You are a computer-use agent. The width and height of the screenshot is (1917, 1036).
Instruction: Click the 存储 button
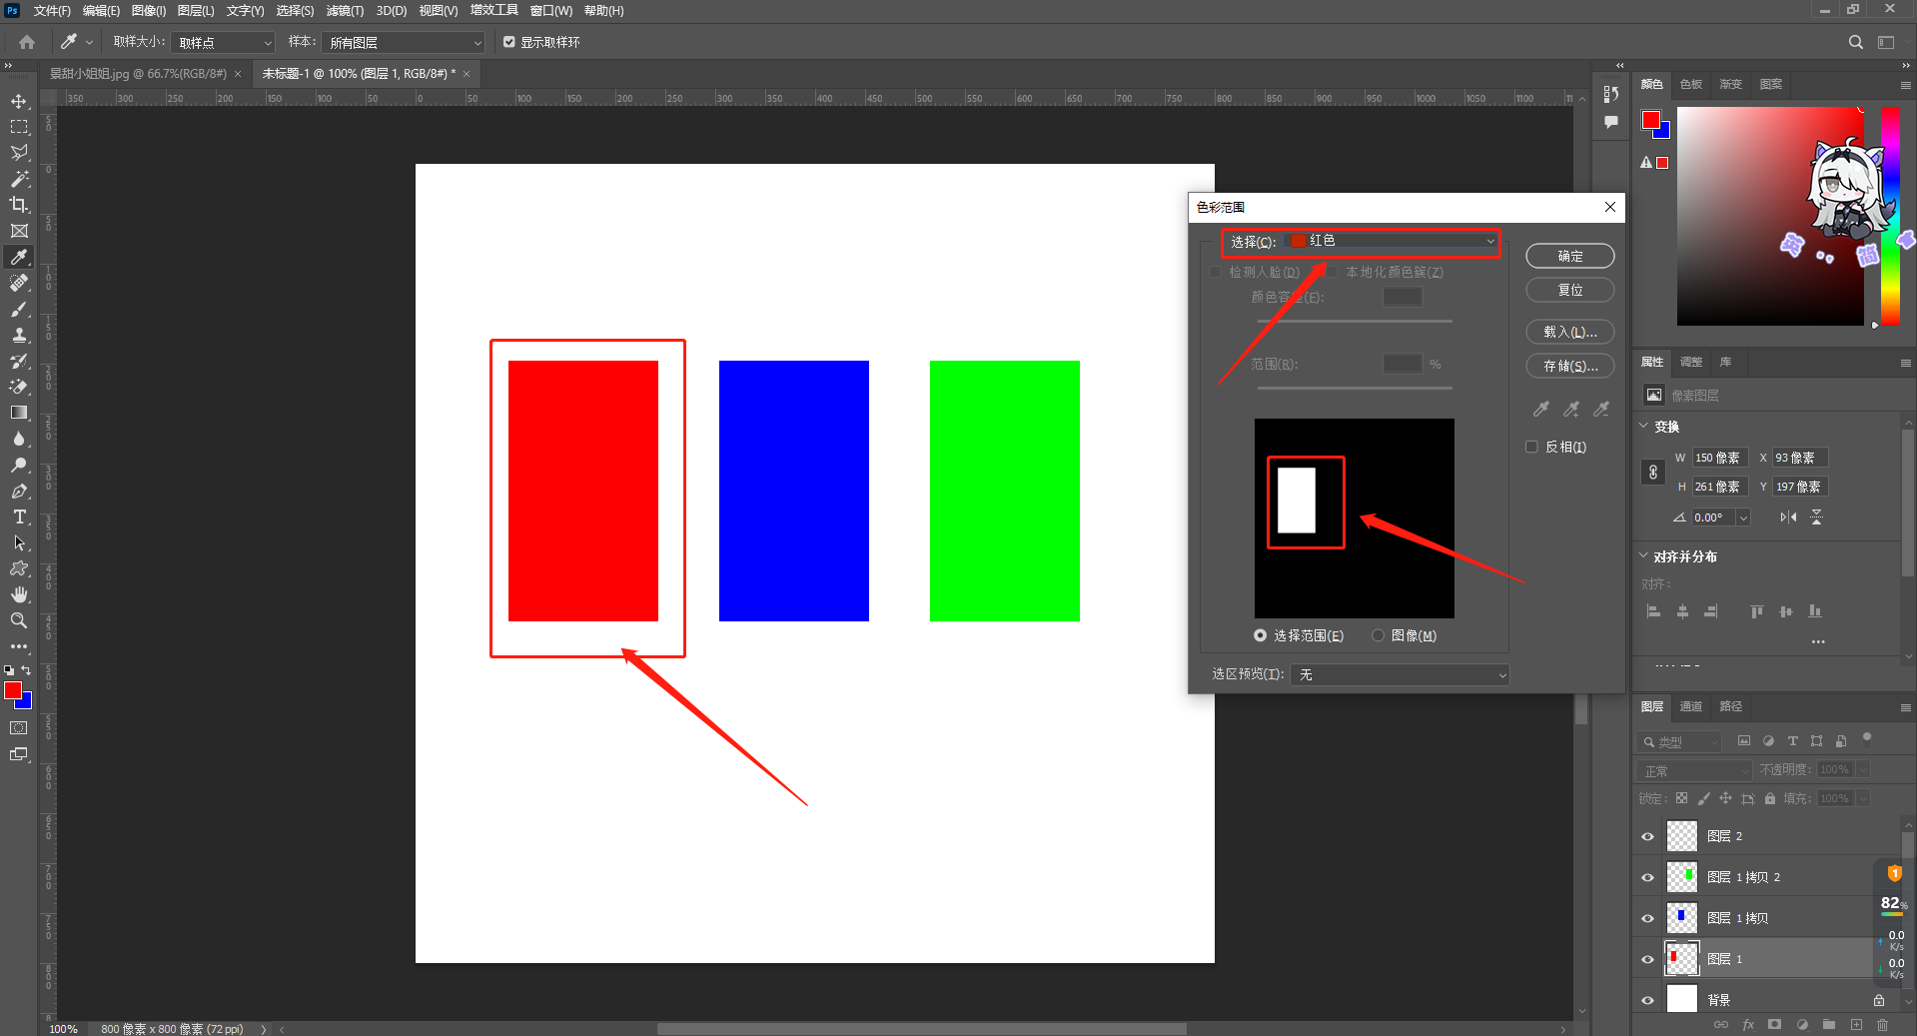point(1570,366)
